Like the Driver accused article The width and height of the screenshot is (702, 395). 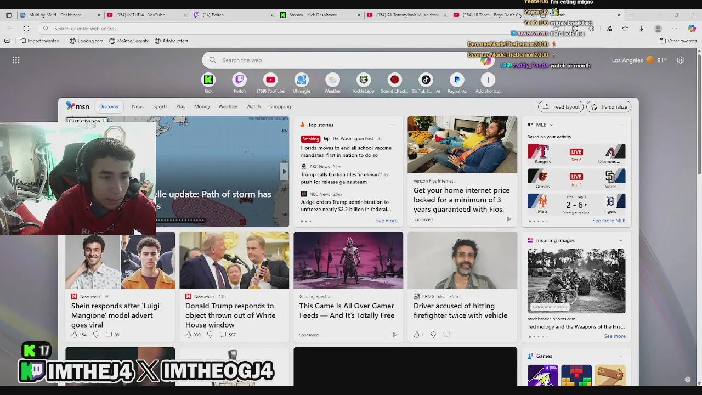click(x=417, y=335)
